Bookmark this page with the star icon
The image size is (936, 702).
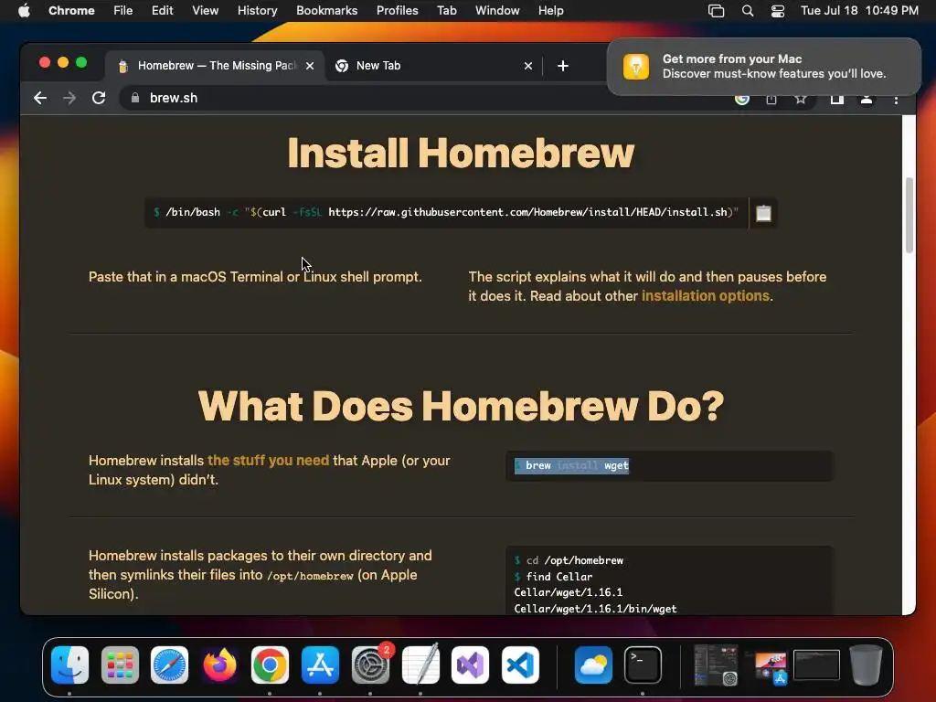point(801,99)
